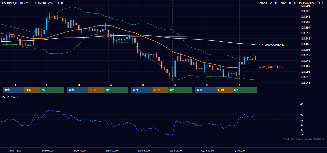Select the leftmost NY session bar
This screenshot has height=153, width=327.
(52, 90)
